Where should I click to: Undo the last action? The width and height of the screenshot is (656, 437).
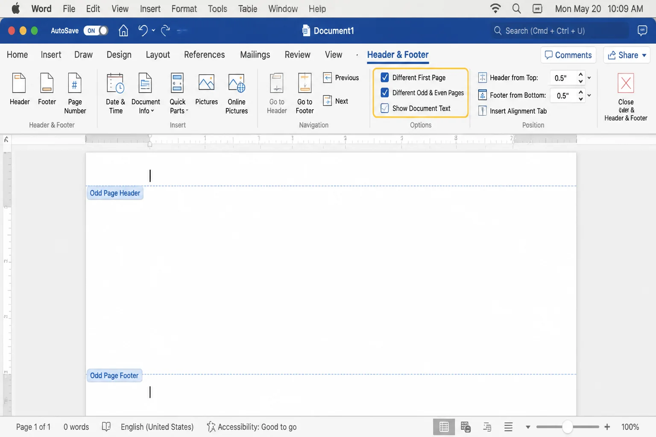pyautogui.click(x=143, y=30)
